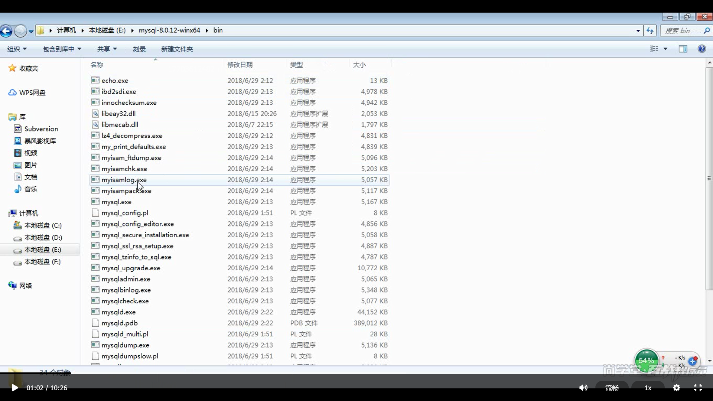The image size is (713, 401).
Task: Open the video player settings gear
Action: (x=677, y=388)
